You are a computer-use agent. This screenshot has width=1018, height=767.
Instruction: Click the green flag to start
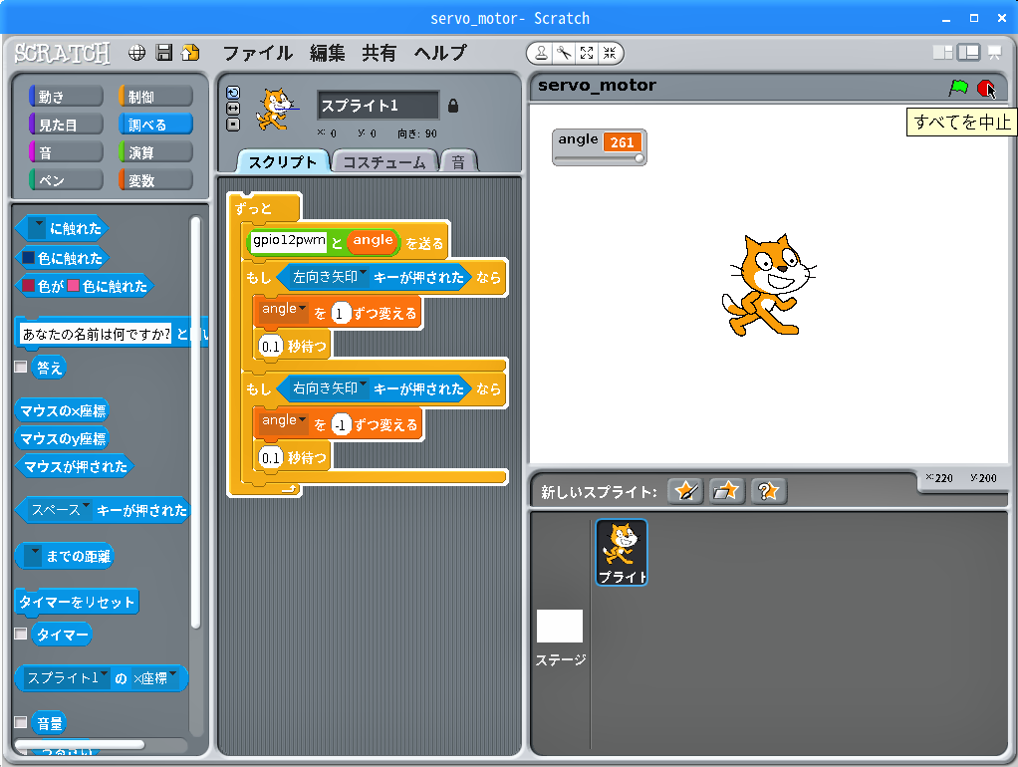point(958,88)
